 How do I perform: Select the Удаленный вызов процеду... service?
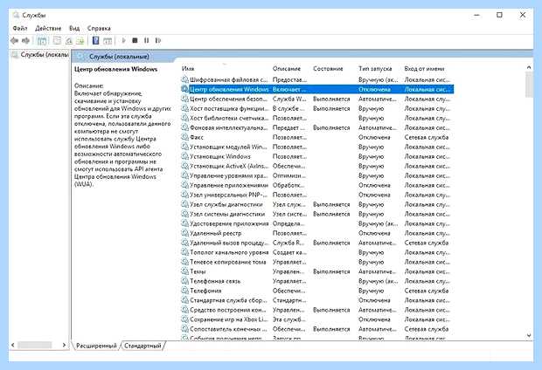click(x=317, y=243)
